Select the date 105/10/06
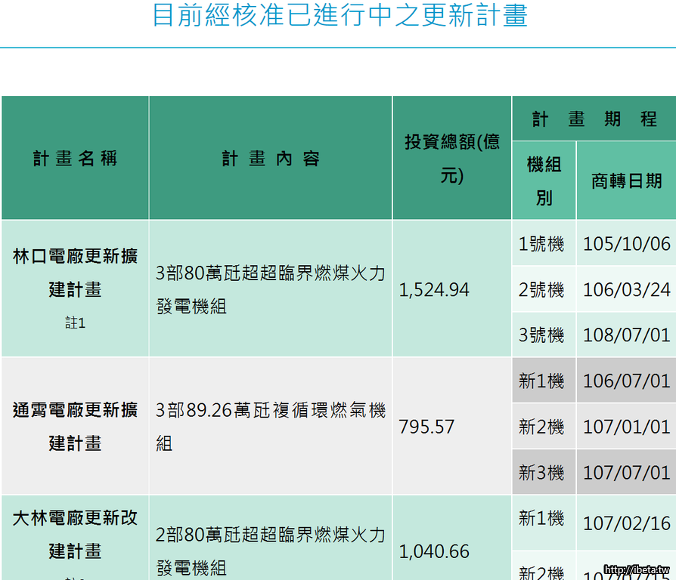Screen dimensions: 676x580 click(x=626, y=244)
